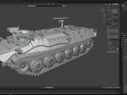The image size is (127, 95).
Task: Toggle camera view with the camera icon
Action: point(104,18)
